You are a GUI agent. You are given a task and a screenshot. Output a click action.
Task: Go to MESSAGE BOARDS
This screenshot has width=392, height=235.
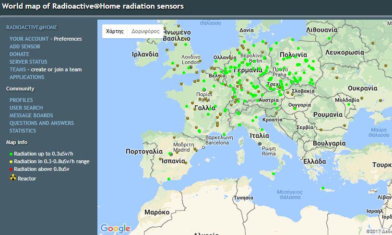coord(31,115)
